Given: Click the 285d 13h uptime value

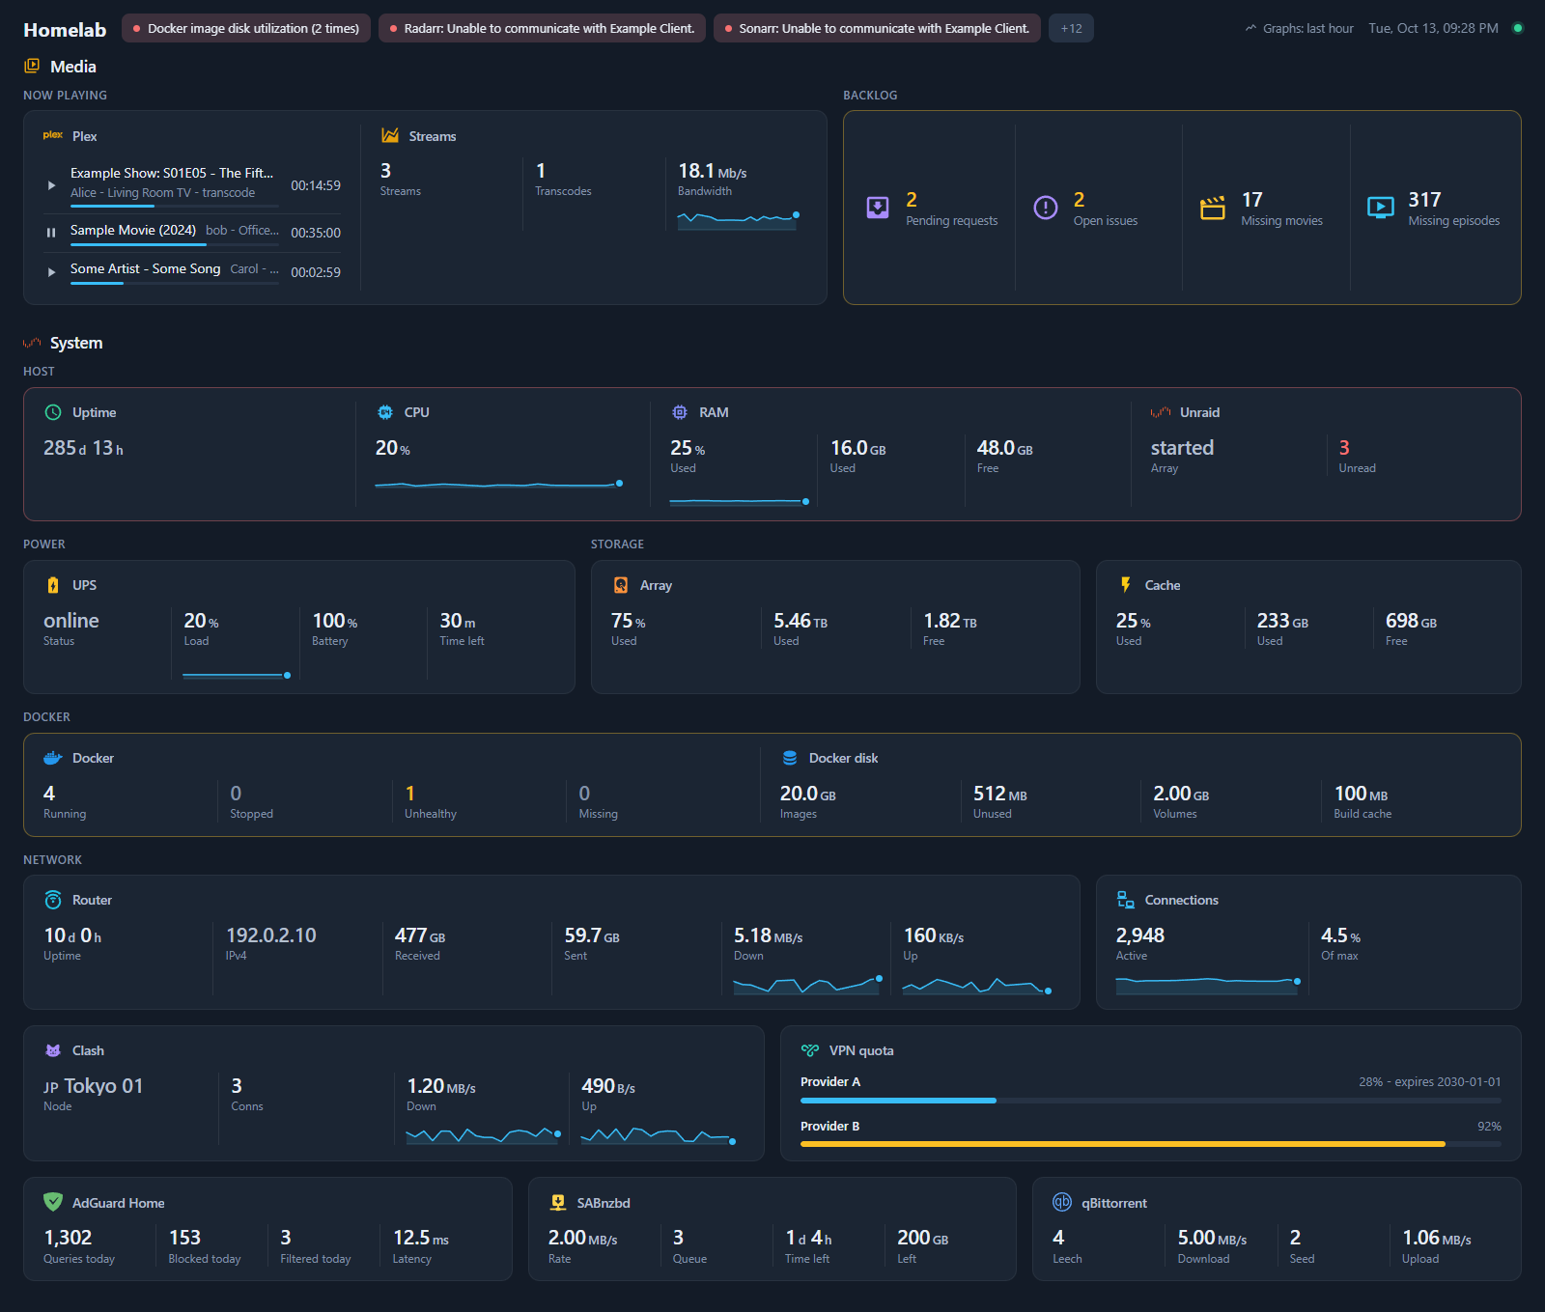Looking at the screenshot, I should point(83,447).
